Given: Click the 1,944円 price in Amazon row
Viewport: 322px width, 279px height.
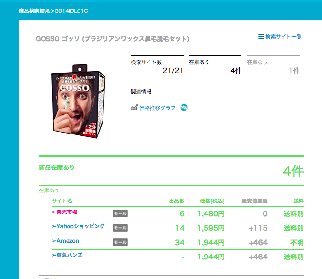Looking at the screenshot, I should point(211,243).
